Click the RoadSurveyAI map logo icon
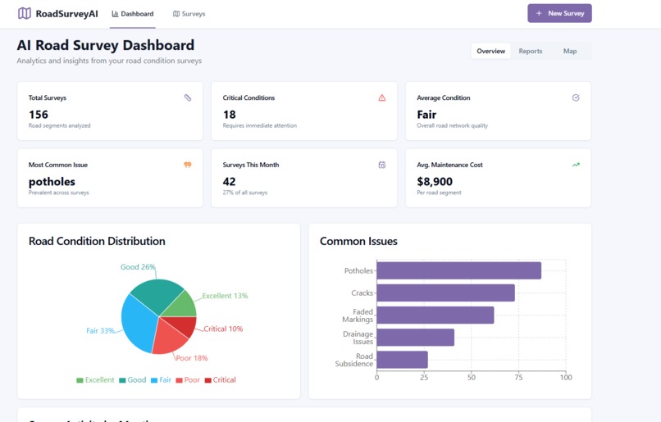This screenshot has height=422, width=661. point(25,13)
